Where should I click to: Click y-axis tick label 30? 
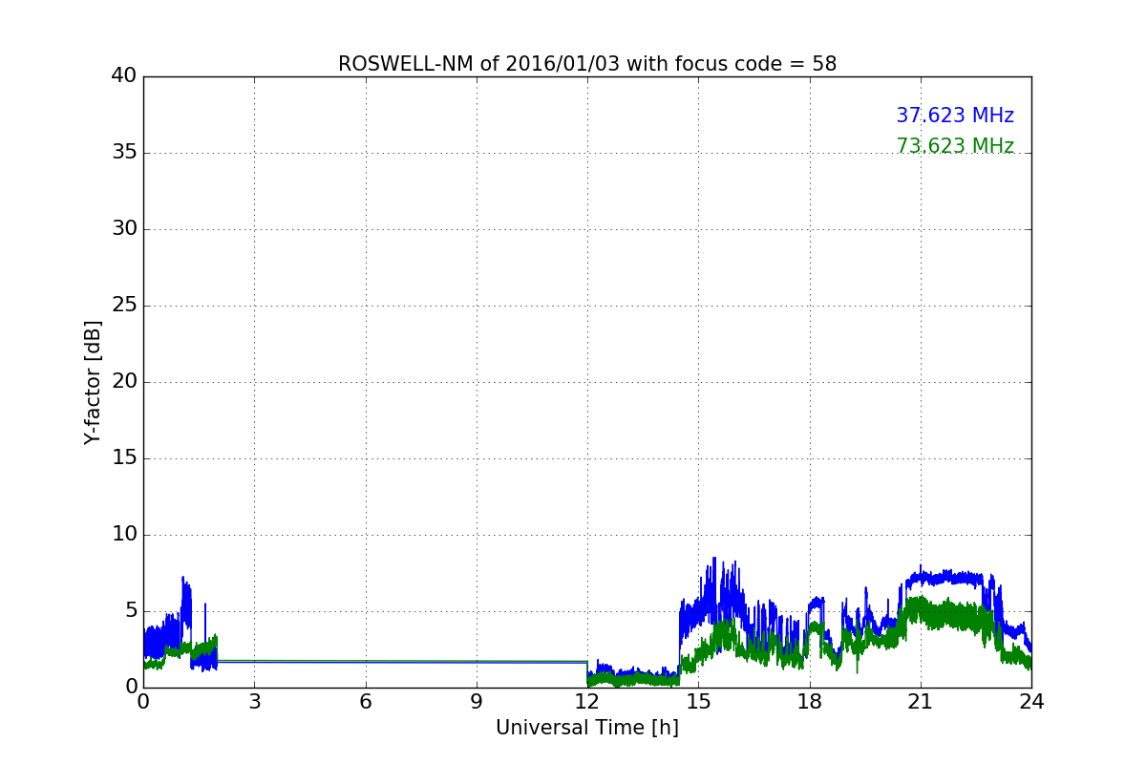pos(124,229)
